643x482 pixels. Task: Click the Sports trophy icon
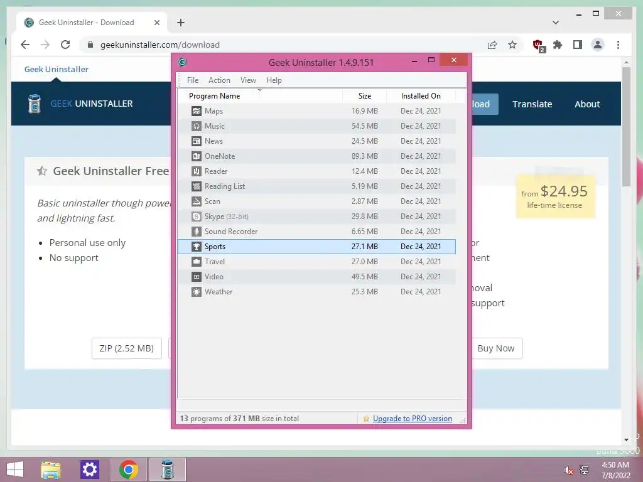[x=197, y=247]
